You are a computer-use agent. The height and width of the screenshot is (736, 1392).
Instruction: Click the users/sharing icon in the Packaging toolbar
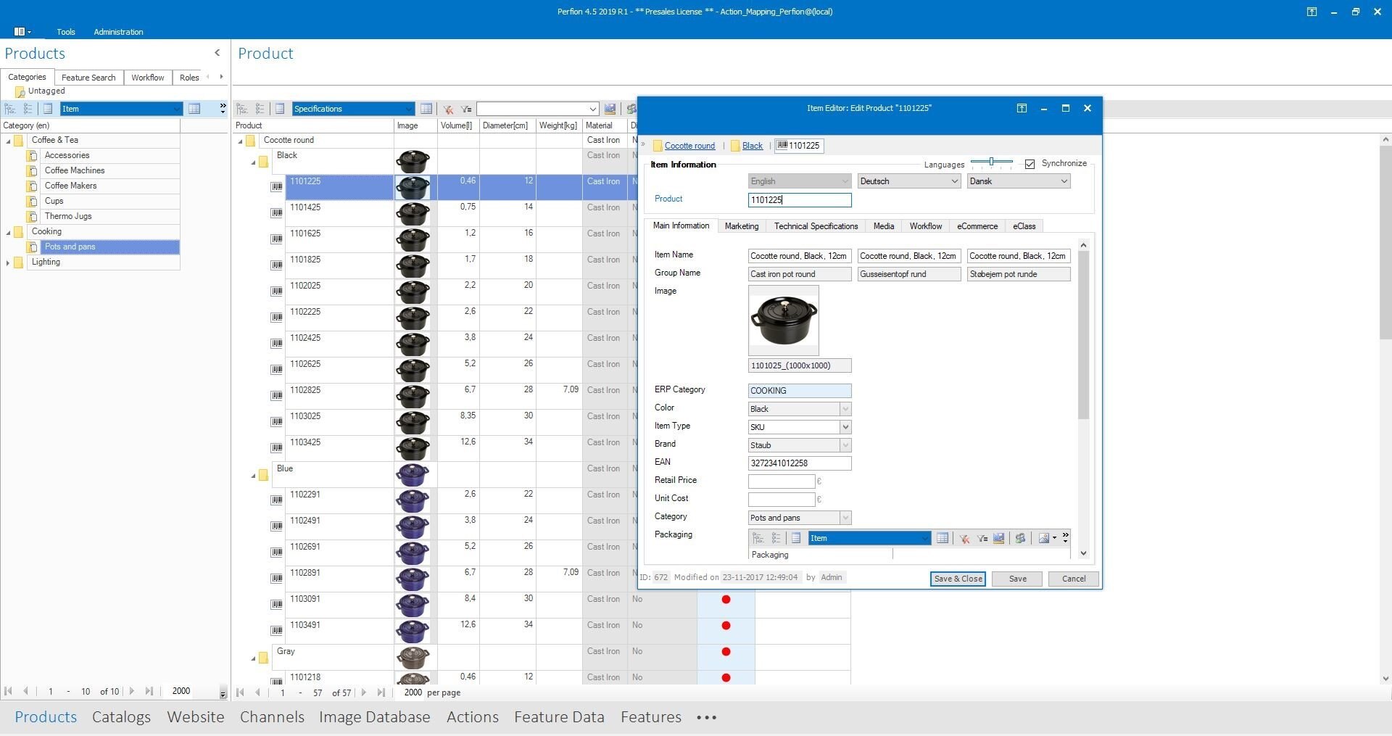(1020, 539)
